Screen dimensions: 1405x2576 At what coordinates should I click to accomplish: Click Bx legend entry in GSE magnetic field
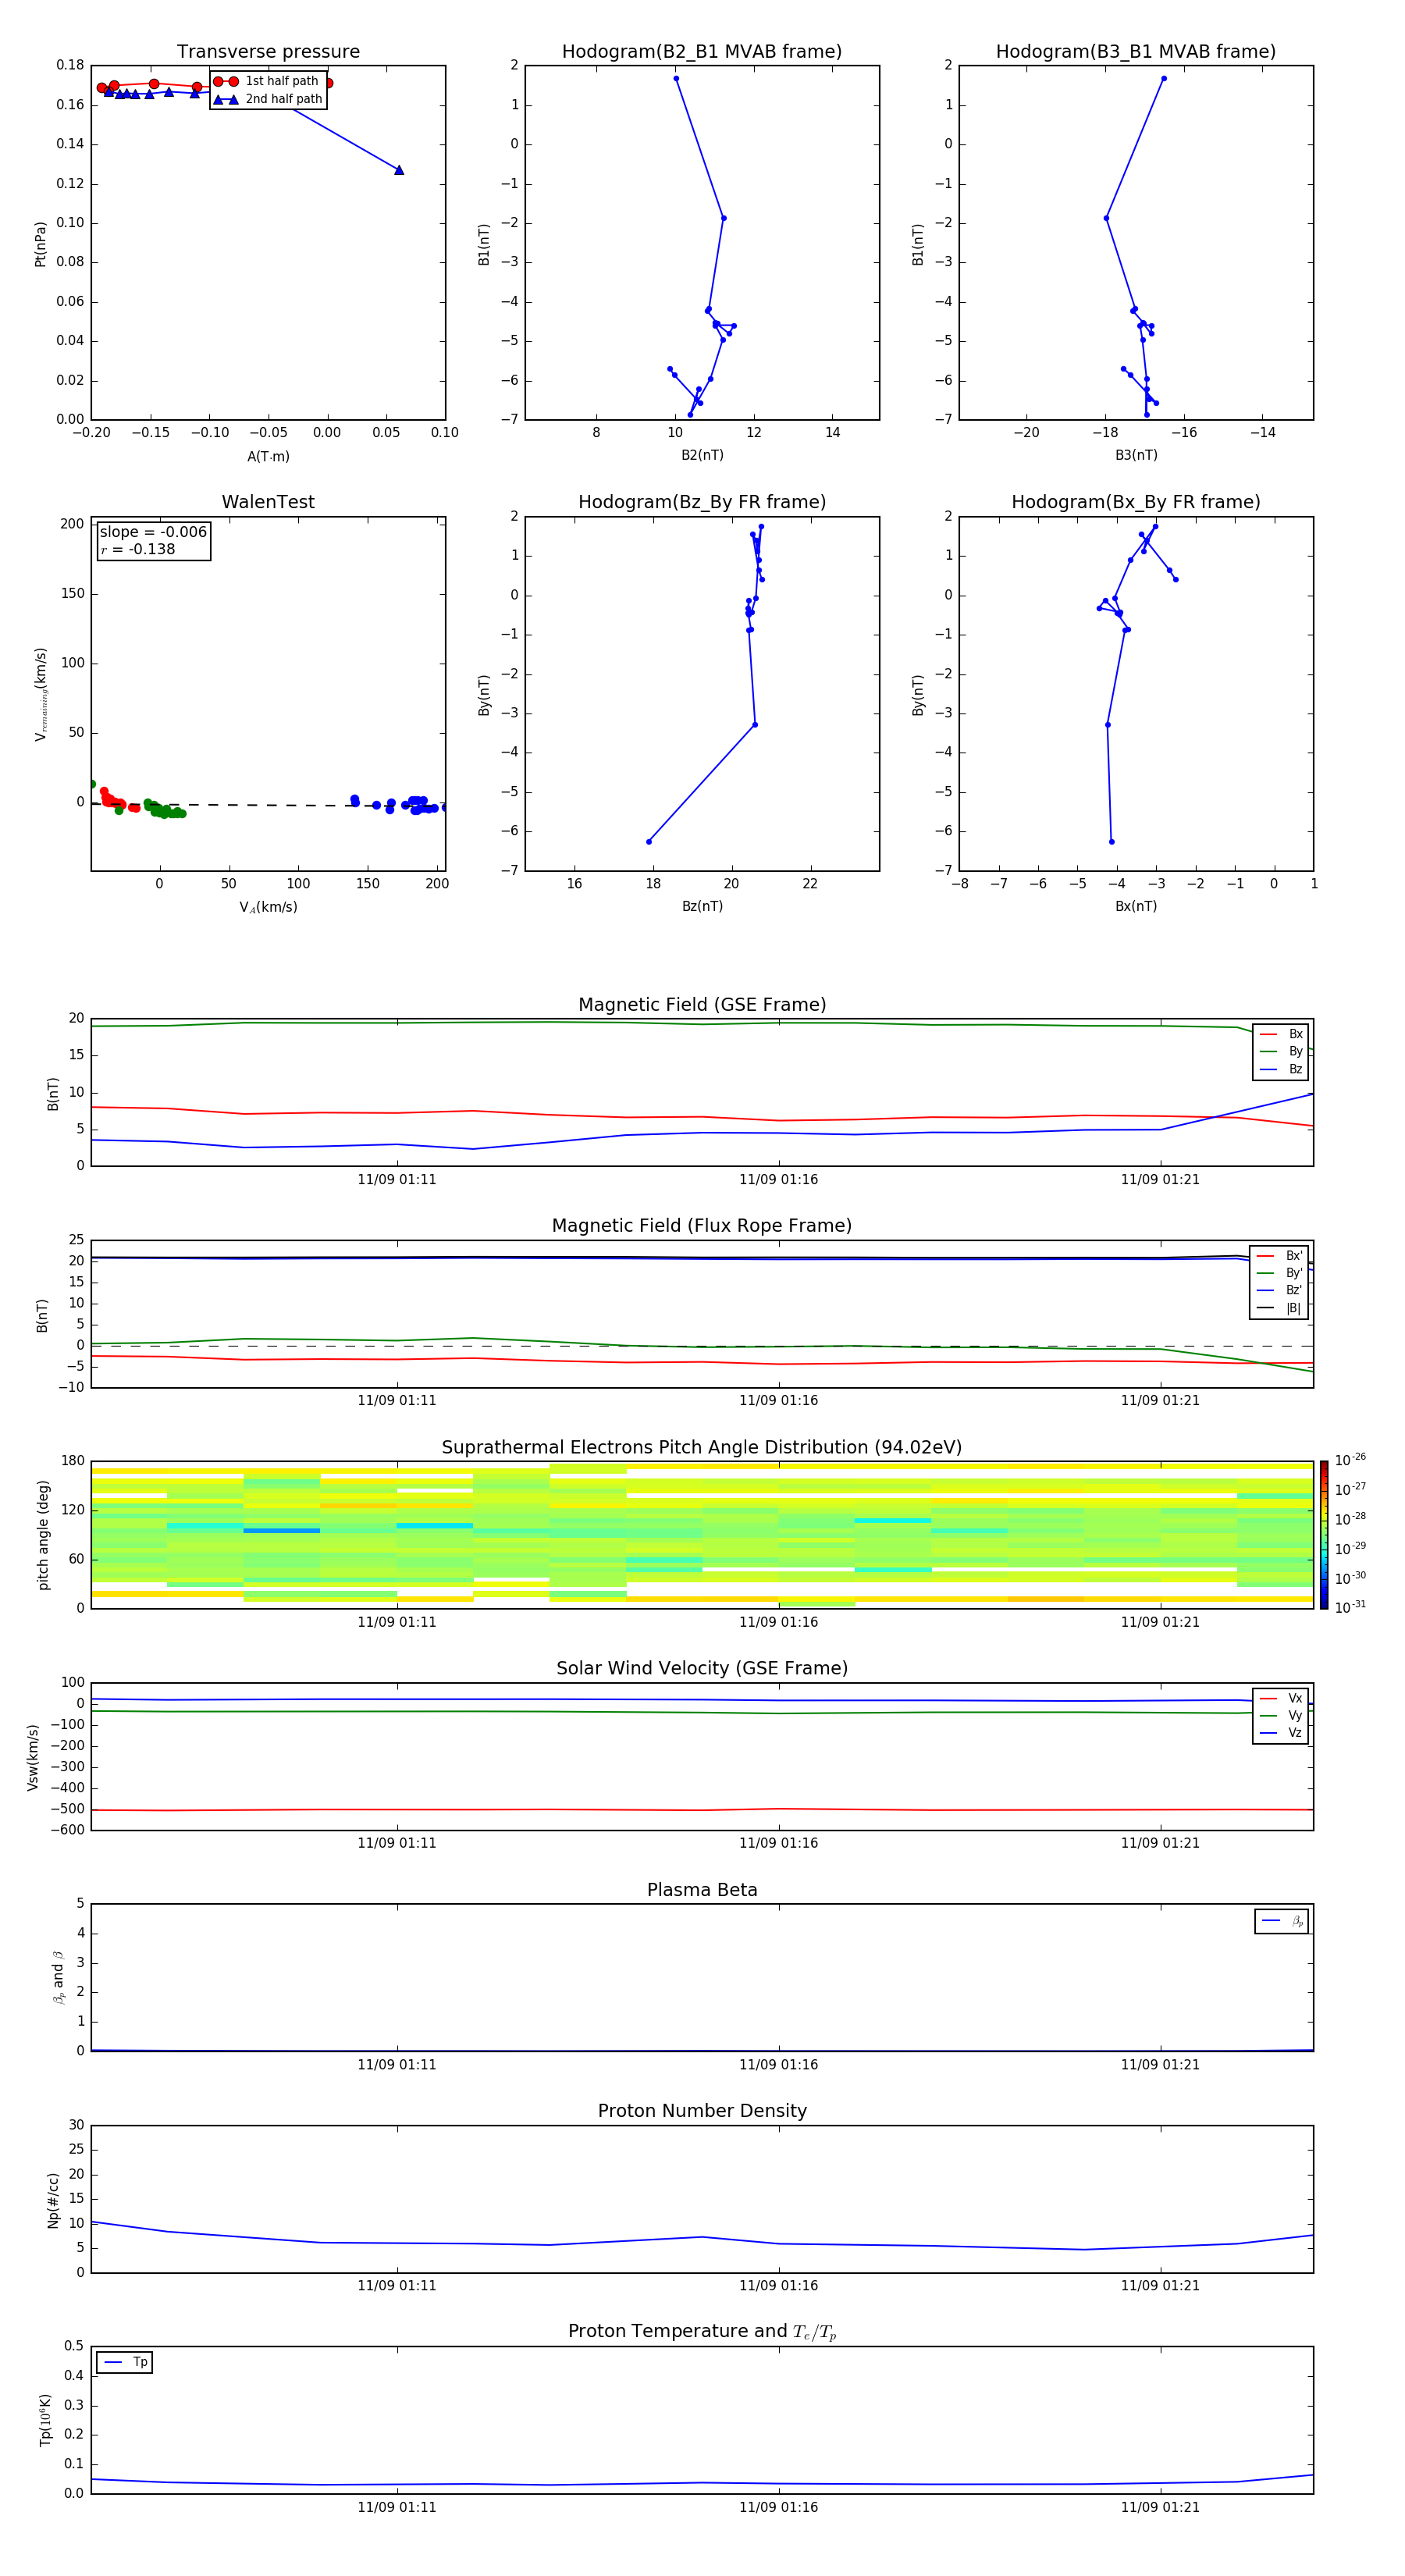pos(1281,1034)
